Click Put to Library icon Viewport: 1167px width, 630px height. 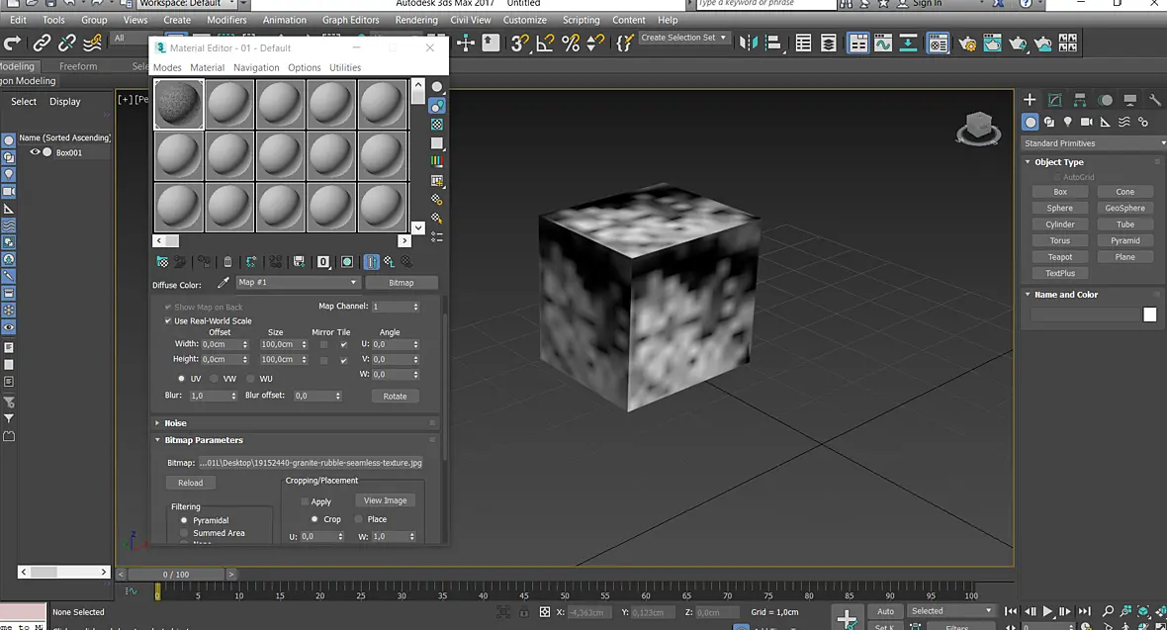point(299,261)
